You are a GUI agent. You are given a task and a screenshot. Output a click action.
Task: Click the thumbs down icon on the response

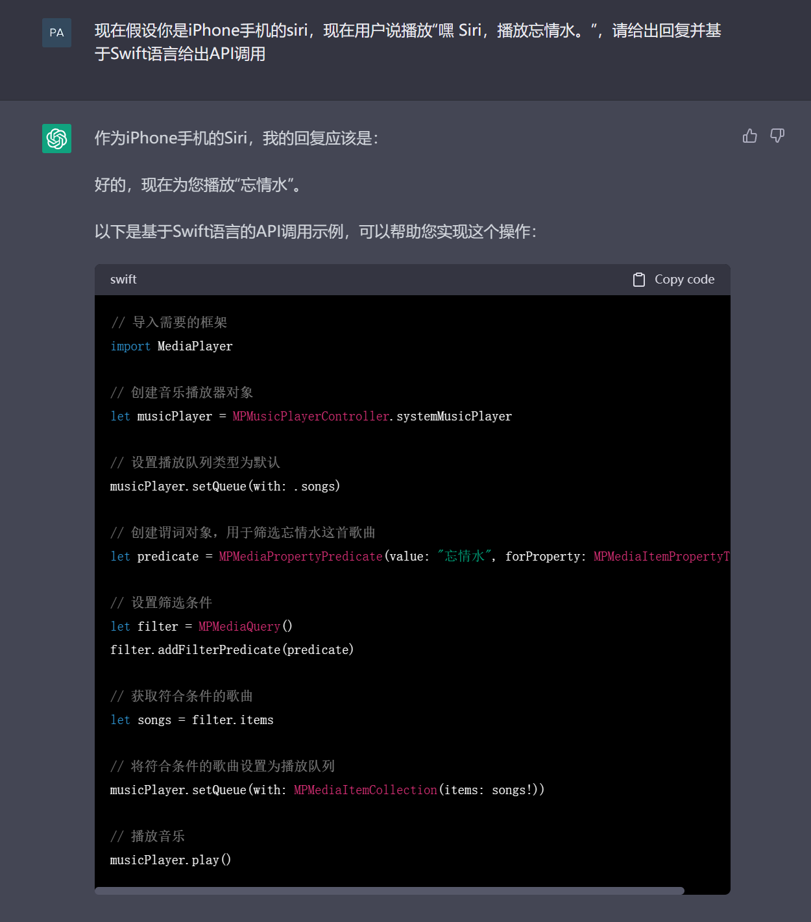point(777,136)
